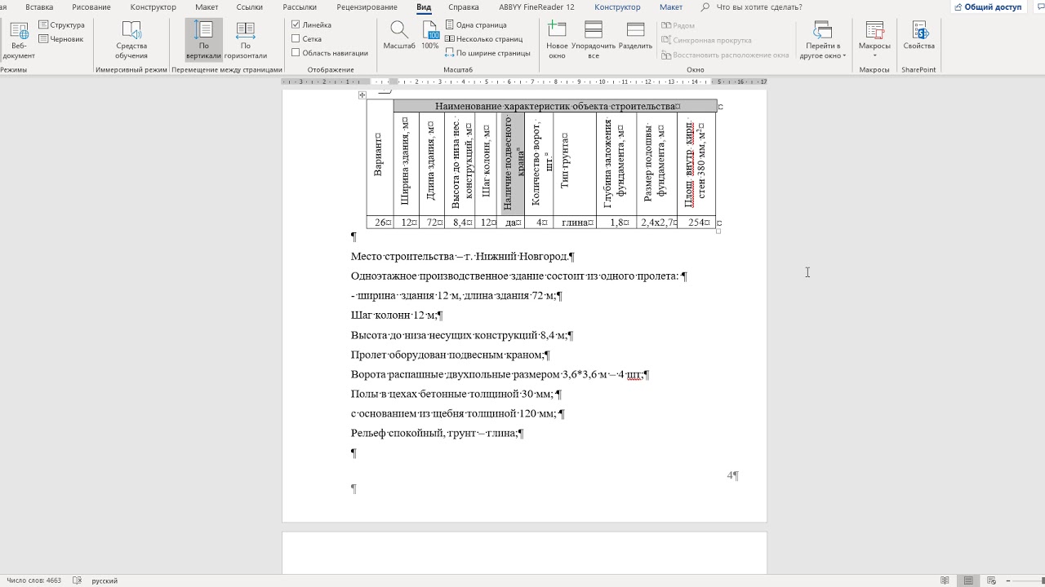Image resolution: width=1045 pixels, height=587 pixels.
Task: Toggle the Линейка ruler checkbox
Action: point(296,25)
